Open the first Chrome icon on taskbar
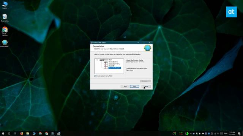 (x=40, y=133)
